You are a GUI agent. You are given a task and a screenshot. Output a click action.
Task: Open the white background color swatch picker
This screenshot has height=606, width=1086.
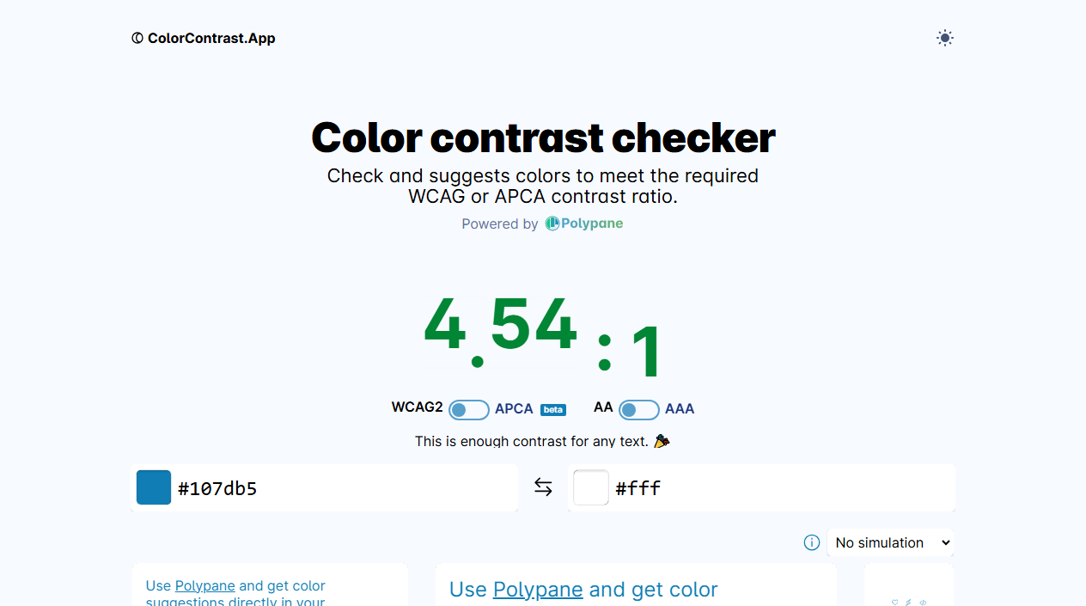point(591,487)
